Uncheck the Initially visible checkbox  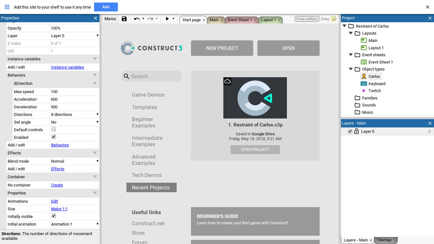tap(54, 216)
